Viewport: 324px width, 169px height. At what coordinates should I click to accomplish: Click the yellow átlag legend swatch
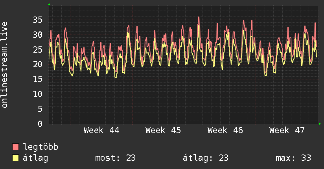(15, 158)
